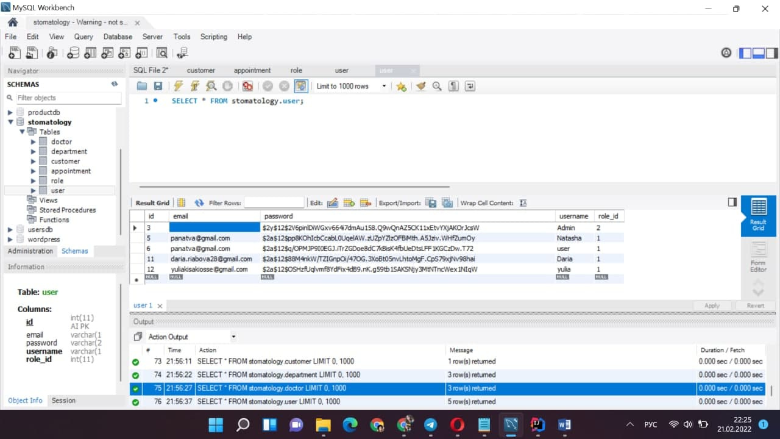This screenshot has height=439, width=780.
Task: Click the Filter Rows input field
Action: pos(274,202)
